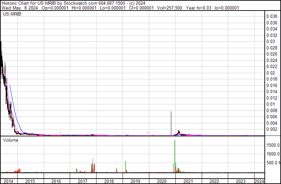Click the 2024 year label on the time axis
This screenshot has width=281, height=184.
[259, 181]
